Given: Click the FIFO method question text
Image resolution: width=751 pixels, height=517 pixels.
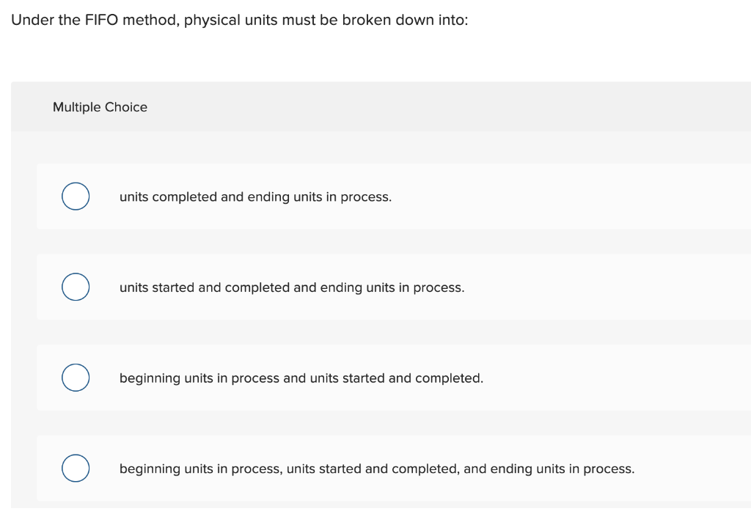Looking at the screenshot, I should pos(239,20).
